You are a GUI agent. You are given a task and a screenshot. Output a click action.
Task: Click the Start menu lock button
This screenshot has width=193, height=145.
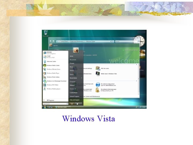coord(77,104)
